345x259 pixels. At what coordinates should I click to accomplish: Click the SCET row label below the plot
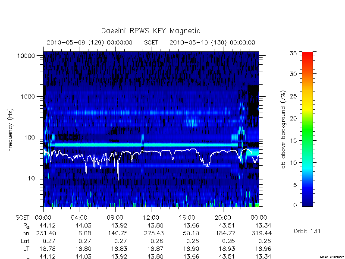pyautogui.click(x=22, y=218)
